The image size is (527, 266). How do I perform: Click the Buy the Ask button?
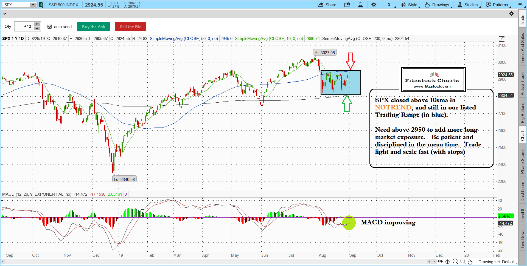coord(93,27)
